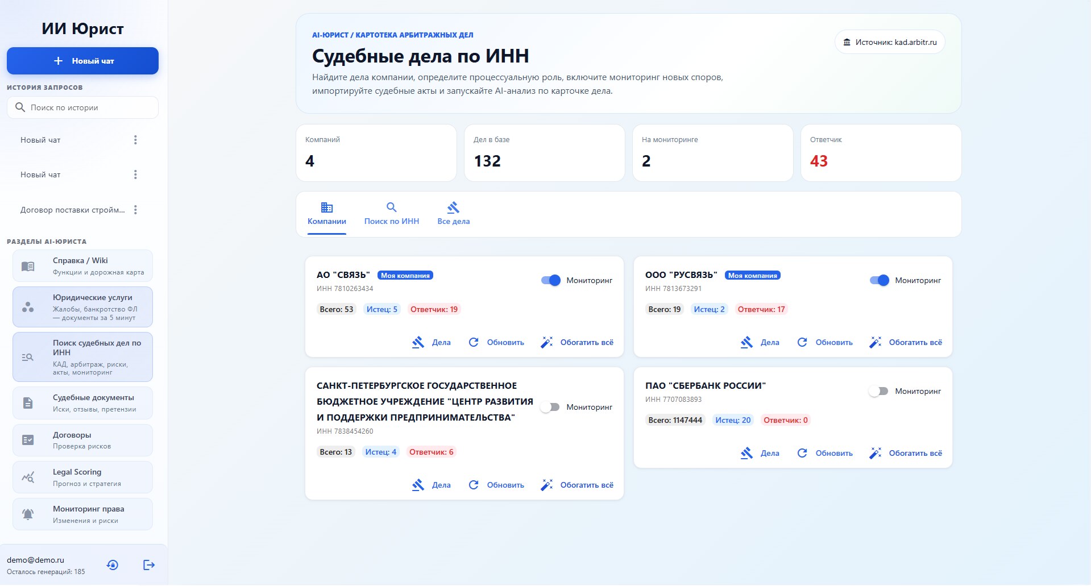Click the bank icon in the Источник badge

847,42
